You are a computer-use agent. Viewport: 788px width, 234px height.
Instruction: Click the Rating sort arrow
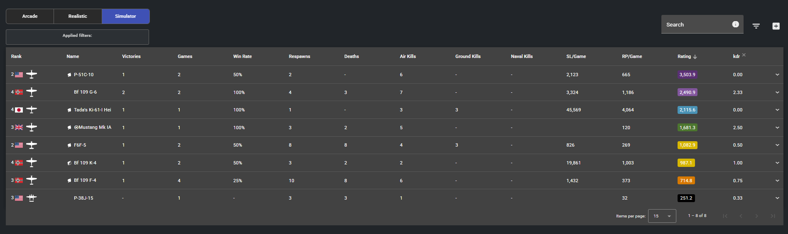695,57
